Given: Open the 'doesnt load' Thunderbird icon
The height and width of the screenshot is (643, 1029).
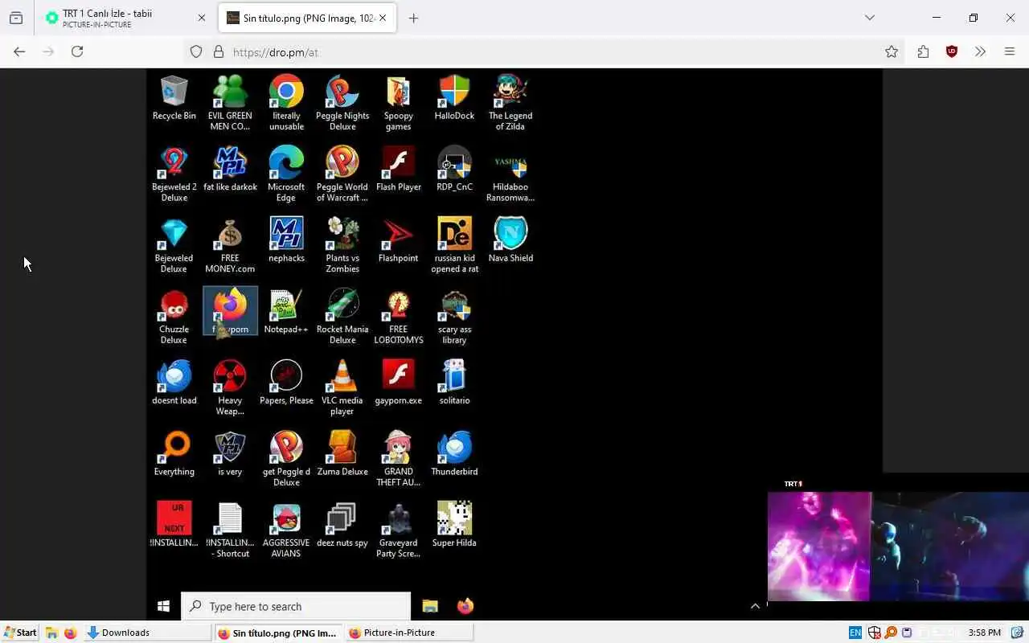Looking at the screenshot, I should point(174,383).
